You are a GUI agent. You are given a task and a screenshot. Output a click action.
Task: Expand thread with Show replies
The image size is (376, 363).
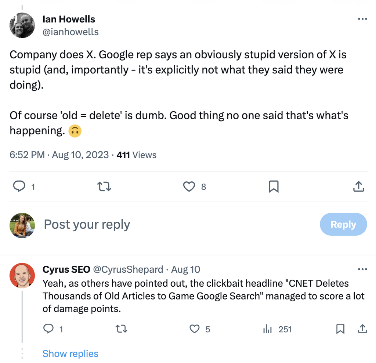click(x=70, y=354)
